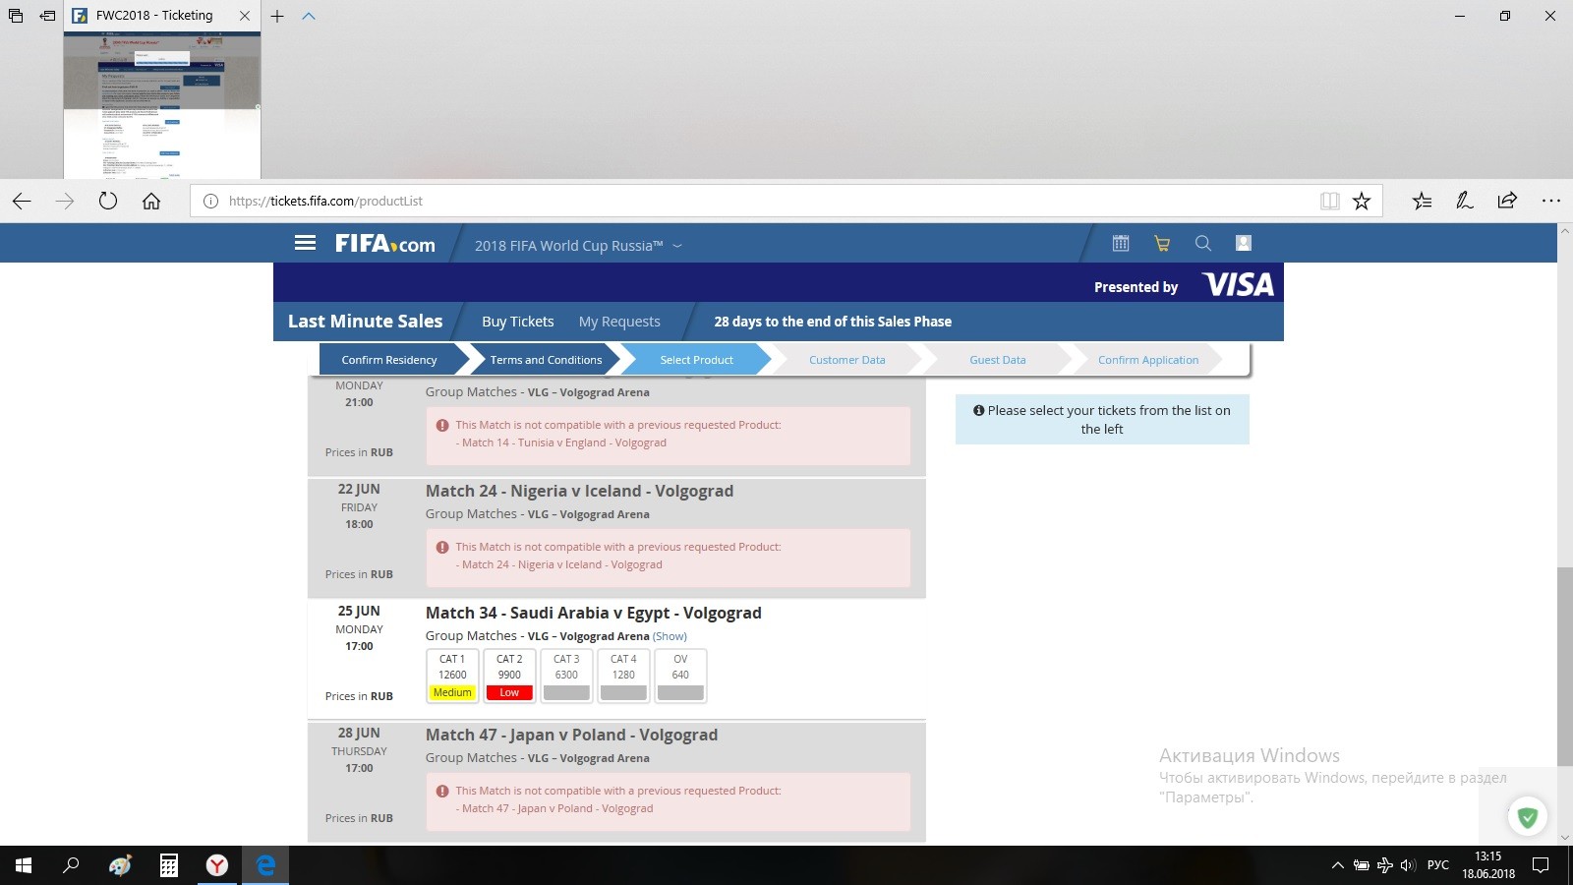Select the Select Product step
The width and height of the screenshot is (1573, 885).
coord(696,360)
